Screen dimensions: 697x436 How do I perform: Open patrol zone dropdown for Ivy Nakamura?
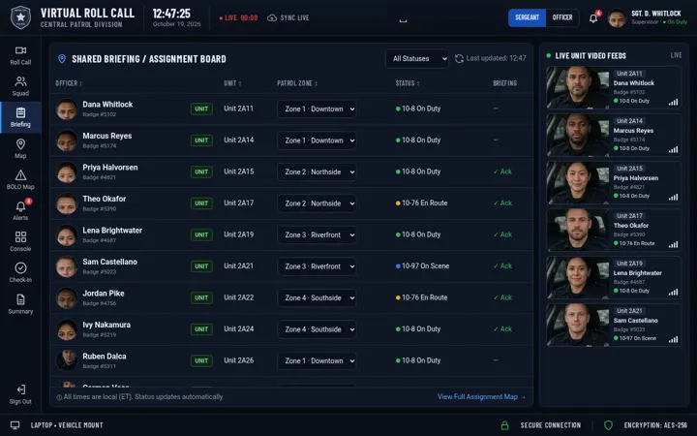click(x=317, y=329)
